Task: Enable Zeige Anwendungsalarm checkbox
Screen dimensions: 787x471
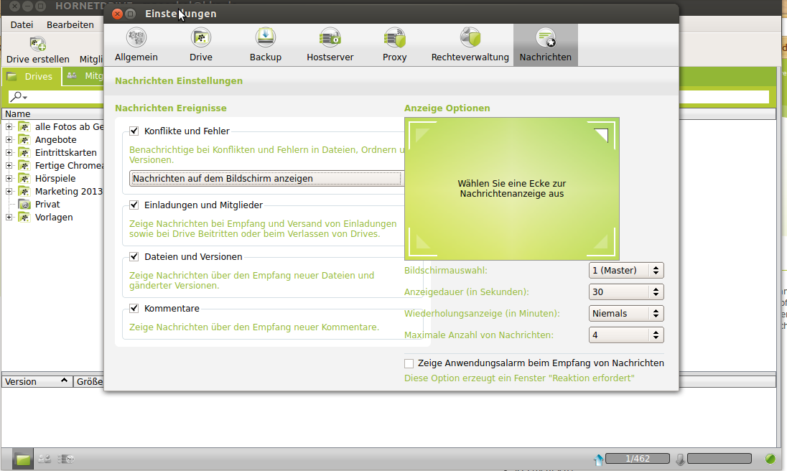Action: (x=409, y=363)
